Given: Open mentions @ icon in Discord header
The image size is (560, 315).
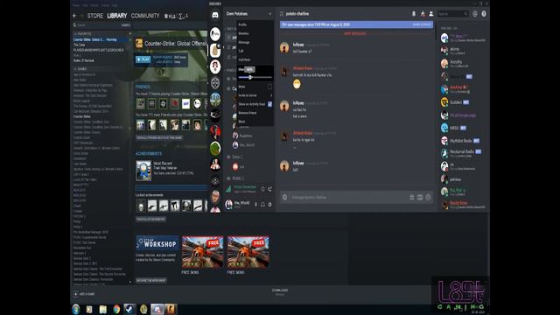Looking at the screenshot, I should [x=475, y=14].
